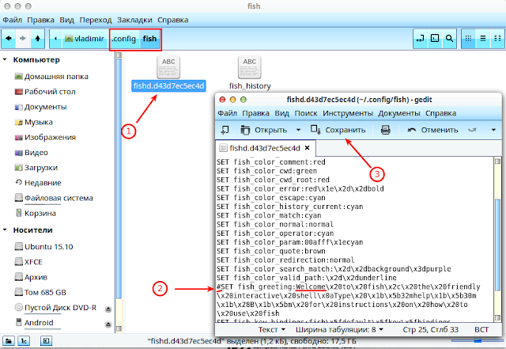The height and width of the screenshot is (349, 506).
Task: Click the gedit print icon
Action: point(385,130)
